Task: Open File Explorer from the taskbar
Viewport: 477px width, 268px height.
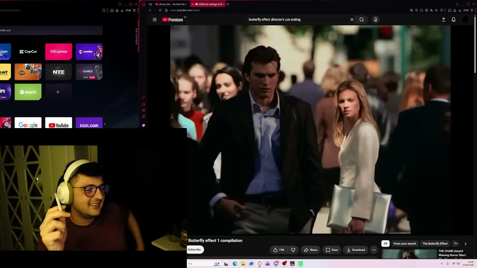Action: point(243,264)
